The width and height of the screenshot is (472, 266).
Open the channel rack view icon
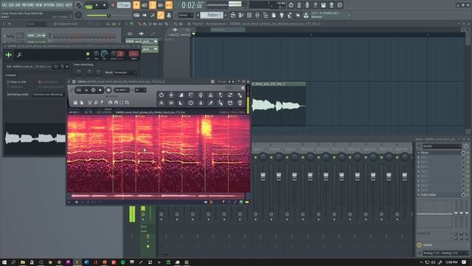tap(249, 15)
